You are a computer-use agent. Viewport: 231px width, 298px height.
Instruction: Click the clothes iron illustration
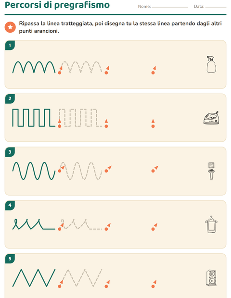211,118
